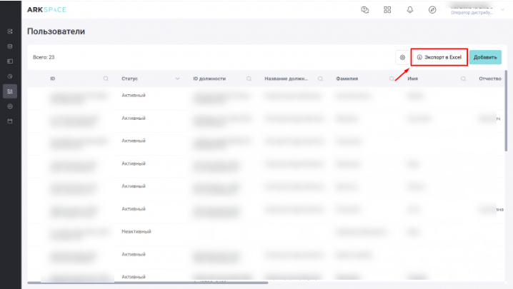The height and width of the screenshot is (289, 513).
Task: Open the database icon in left sidebar
Action: click(x=10, y=46)
